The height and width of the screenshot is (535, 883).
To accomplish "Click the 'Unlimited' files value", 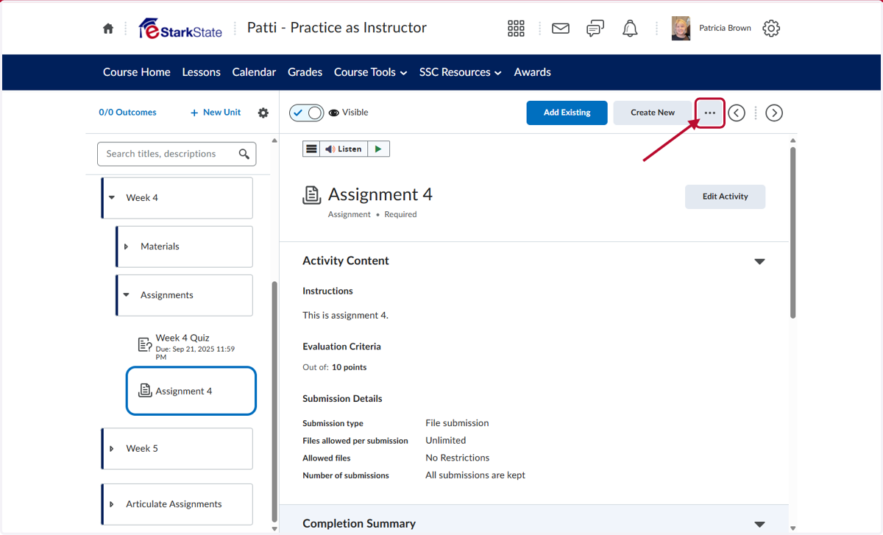I will [445, 440].
